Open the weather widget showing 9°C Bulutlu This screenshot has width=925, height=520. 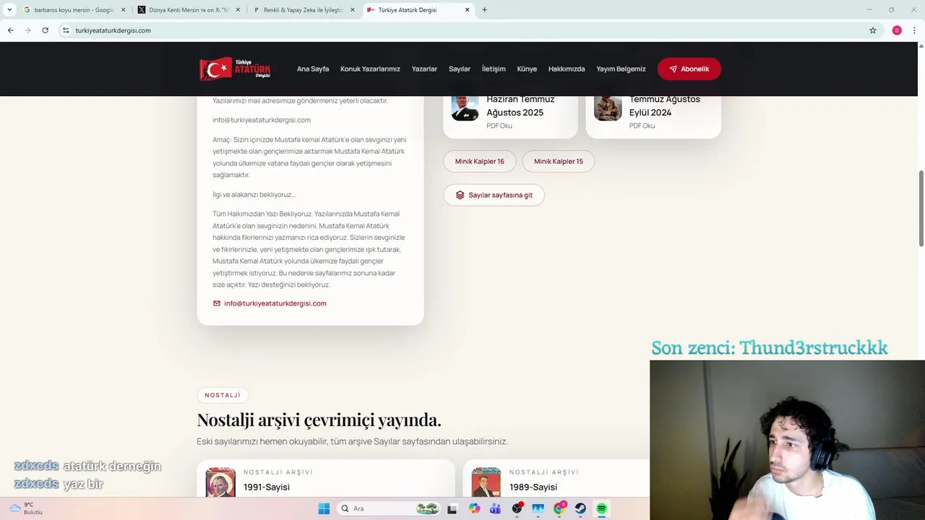tap(26, 508)
